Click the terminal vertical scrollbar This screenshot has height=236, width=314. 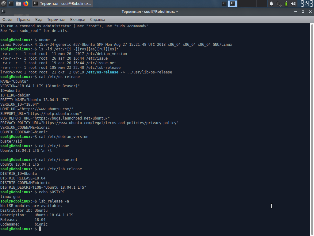[x=312, y=130]
